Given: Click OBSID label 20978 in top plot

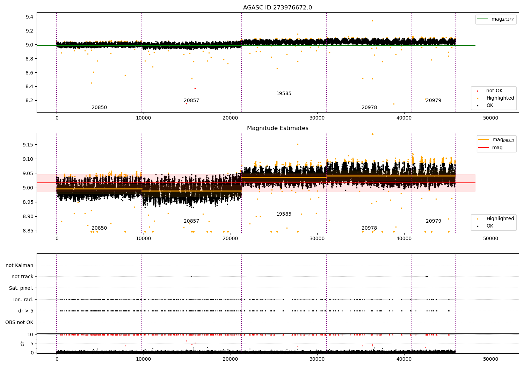Looking at the screenshot, I should coord(369,108).
